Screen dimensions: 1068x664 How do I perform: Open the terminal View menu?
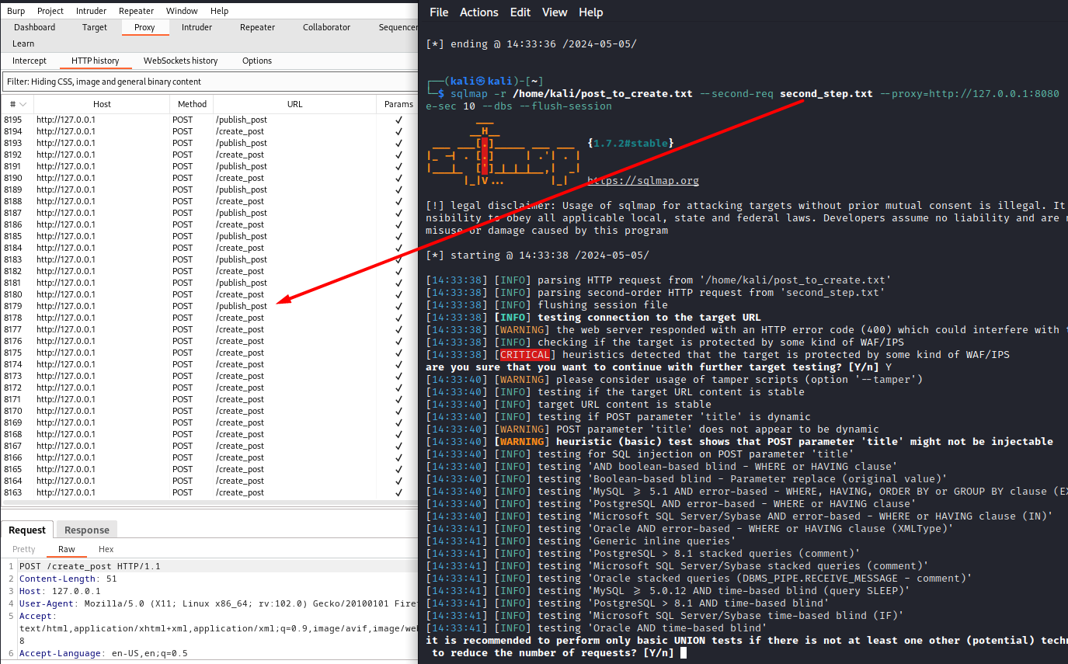pos(555,12)
